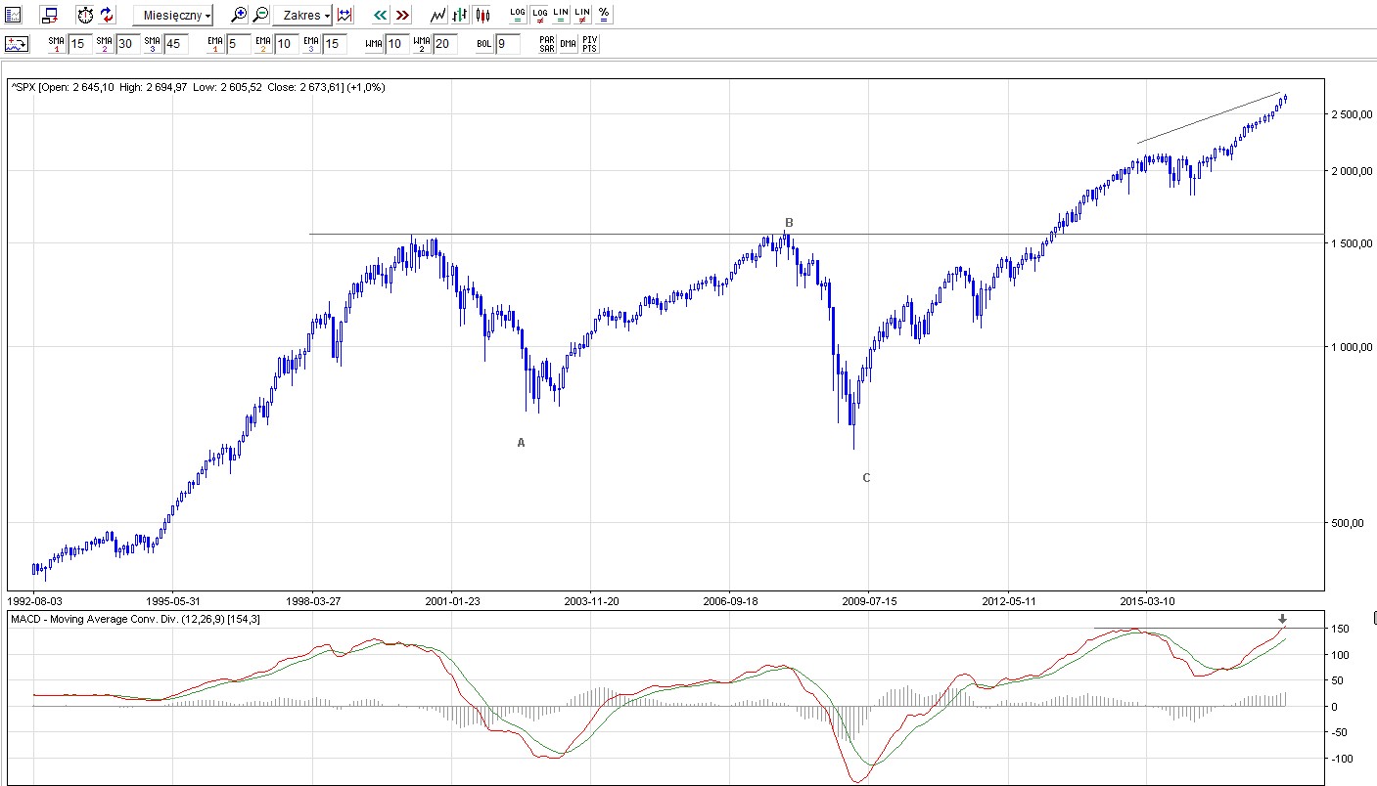This screenshot has width=1377, height=786.
Task: Select LOG not-equal scale button
Action: coord(538,15)
